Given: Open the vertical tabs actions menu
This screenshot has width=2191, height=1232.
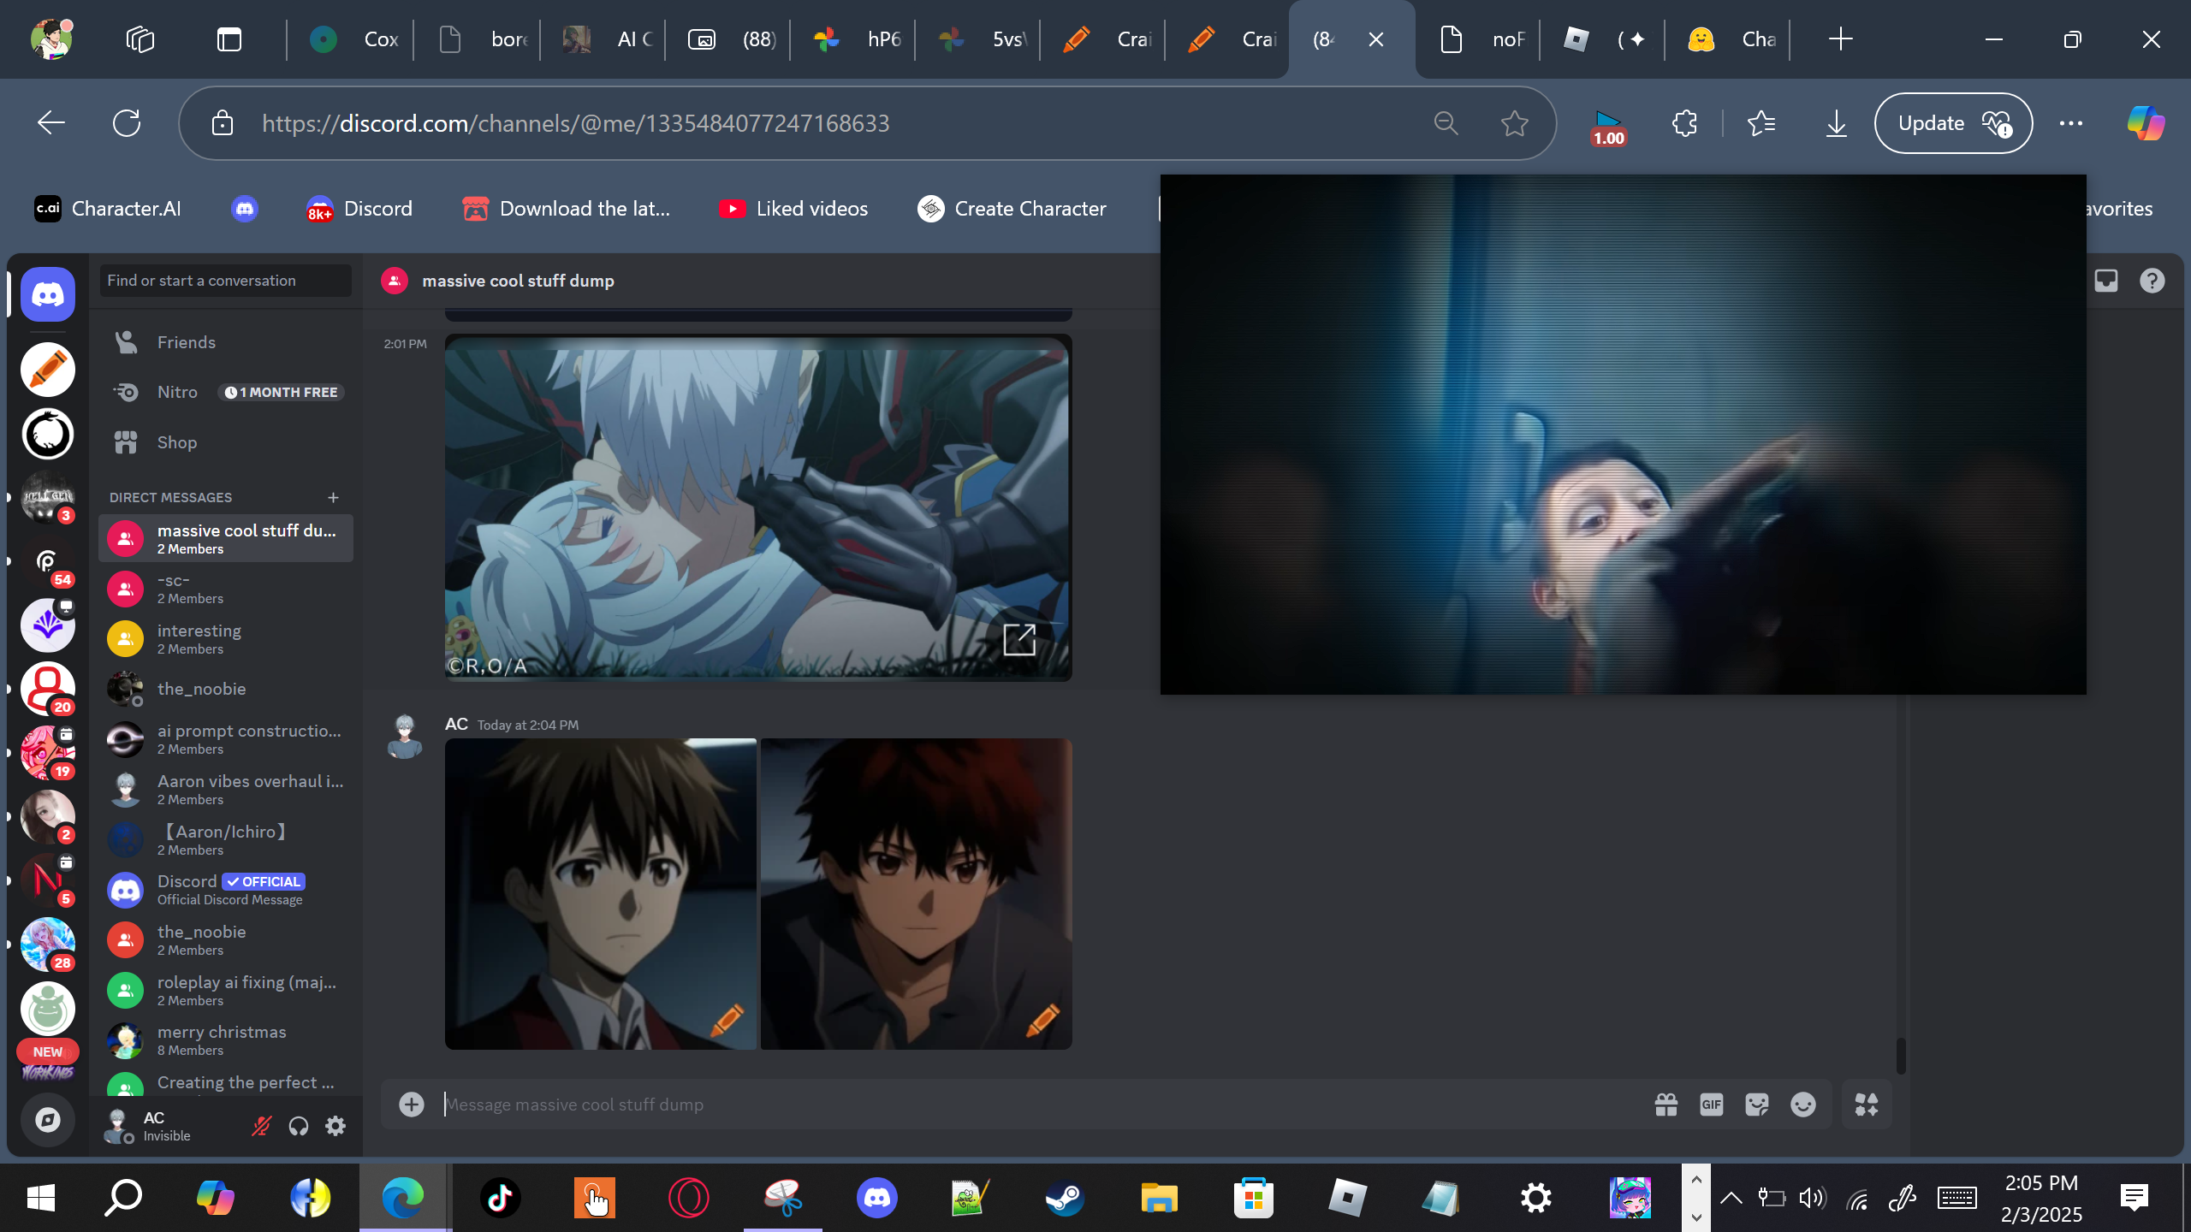Looking at the screenshot, I should [x=229, y=39].
